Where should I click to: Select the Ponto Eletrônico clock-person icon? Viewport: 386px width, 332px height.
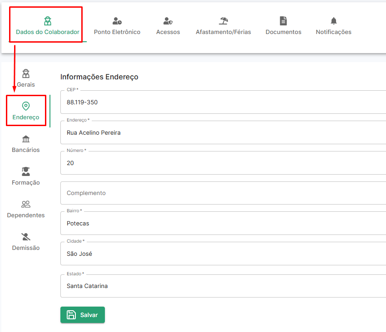117,21
